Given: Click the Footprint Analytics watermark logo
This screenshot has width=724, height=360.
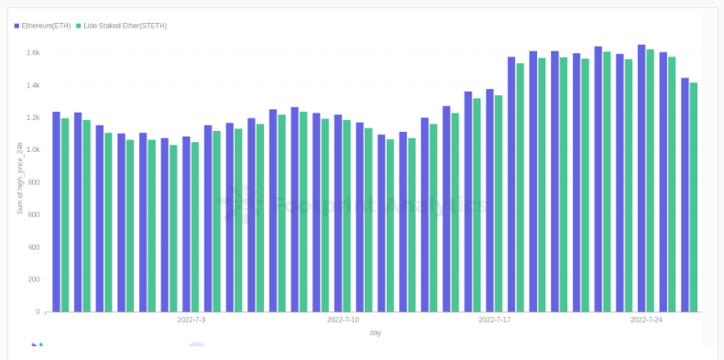Looking at the screenshot, I should point(240,204).
